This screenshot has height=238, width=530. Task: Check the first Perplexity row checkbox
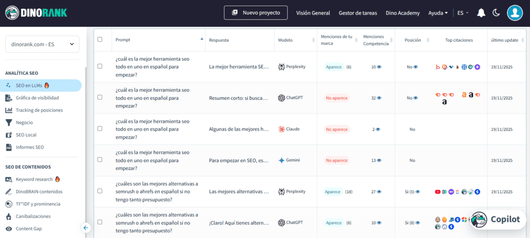[100, 66]
